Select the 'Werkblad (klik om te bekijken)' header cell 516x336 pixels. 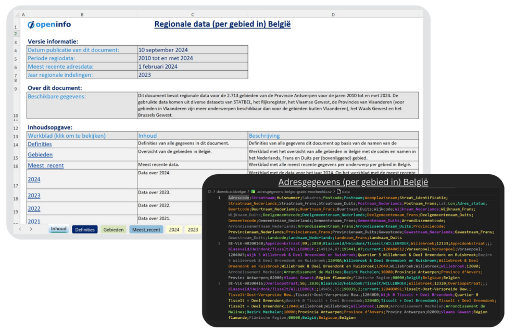[x=82, y=135]
